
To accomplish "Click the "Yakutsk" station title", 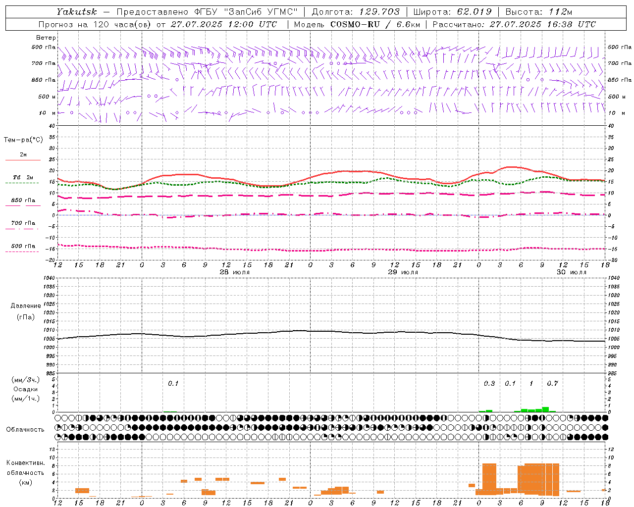I will [77, 12].
